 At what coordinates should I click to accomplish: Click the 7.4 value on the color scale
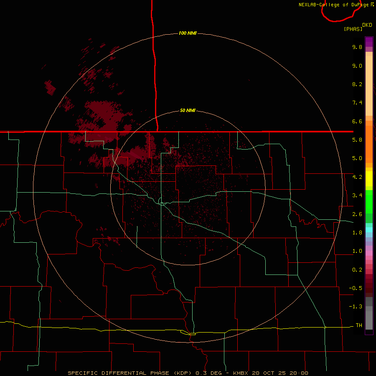point(357,103)
